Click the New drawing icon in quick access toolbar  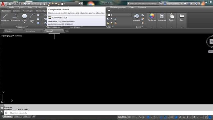coord(10,4)
